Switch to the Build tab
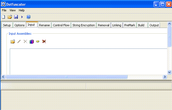172x110 pixels. [142, 25]
